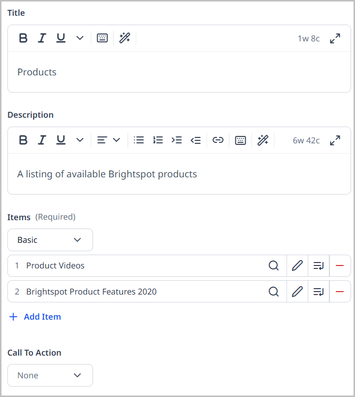This screenshot has height=397, width=355.
Task: Decrease indent in the Description editor
Action: pos(195,140)
